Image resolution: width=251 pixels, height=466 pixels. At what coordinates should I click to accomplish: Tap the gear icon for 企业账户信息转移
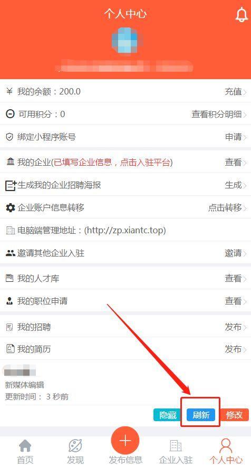11,207
